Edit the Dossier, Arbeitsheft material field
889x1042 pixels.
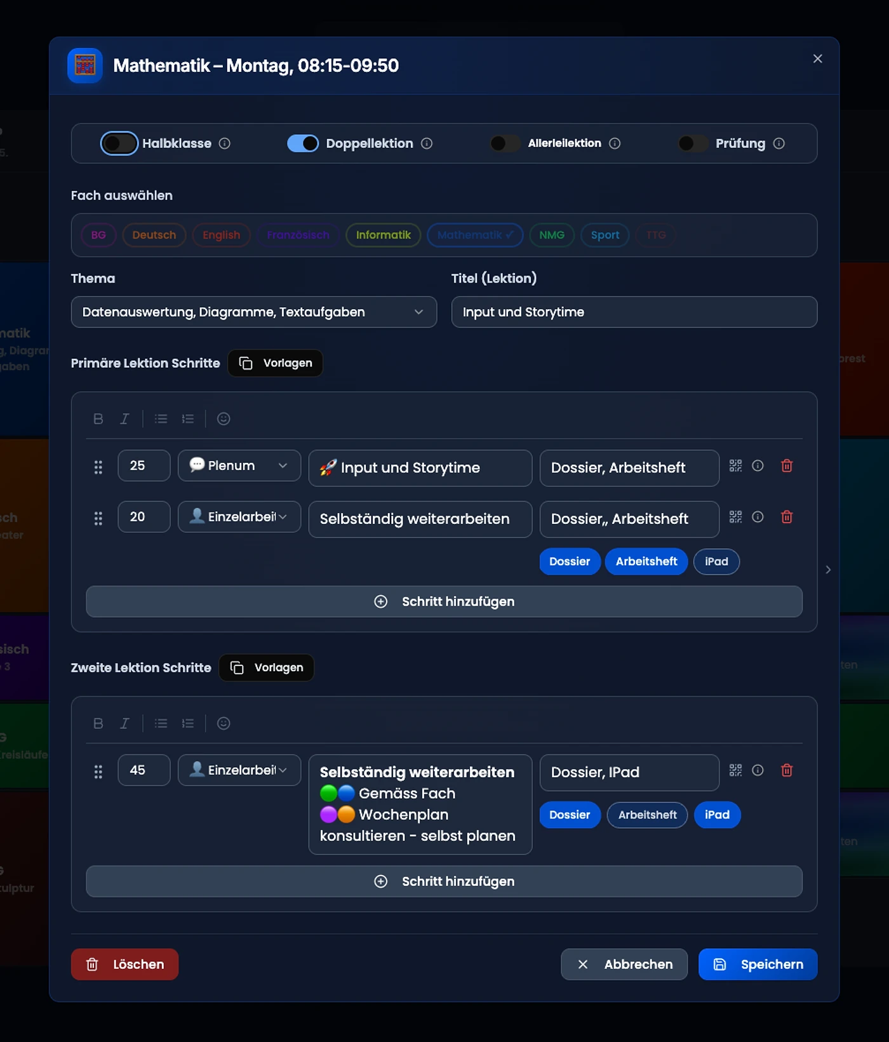(629, 468)
